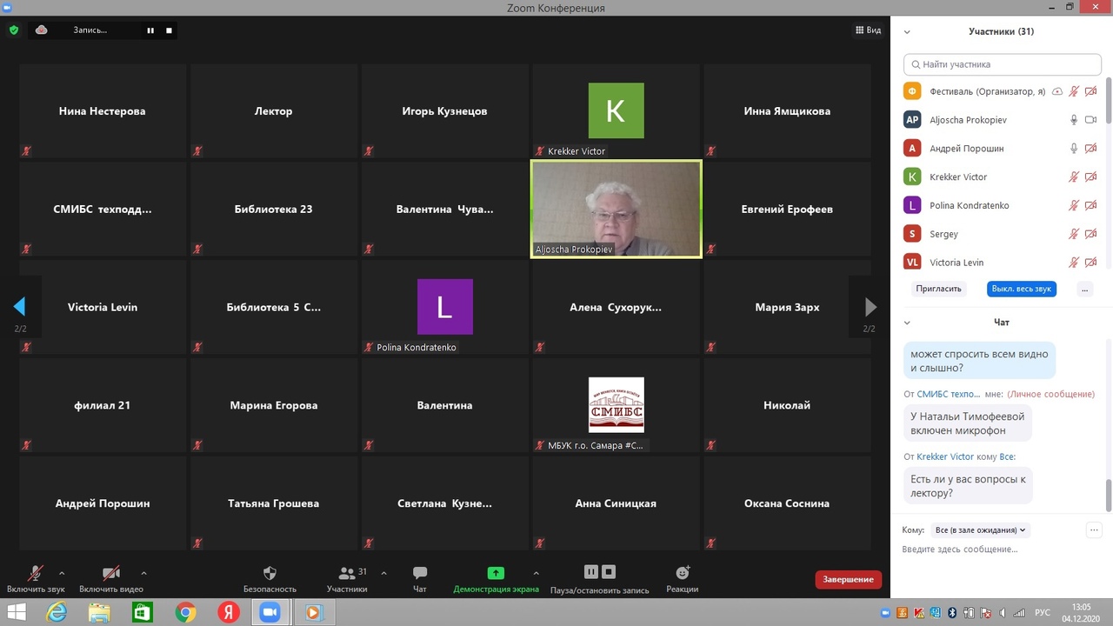This screenshot has width=1113, height=626.
Task: Toggle Aljoscha Prokopiev's microphone in participant list
Action: pyautogui.click(x=1074, y=120)
